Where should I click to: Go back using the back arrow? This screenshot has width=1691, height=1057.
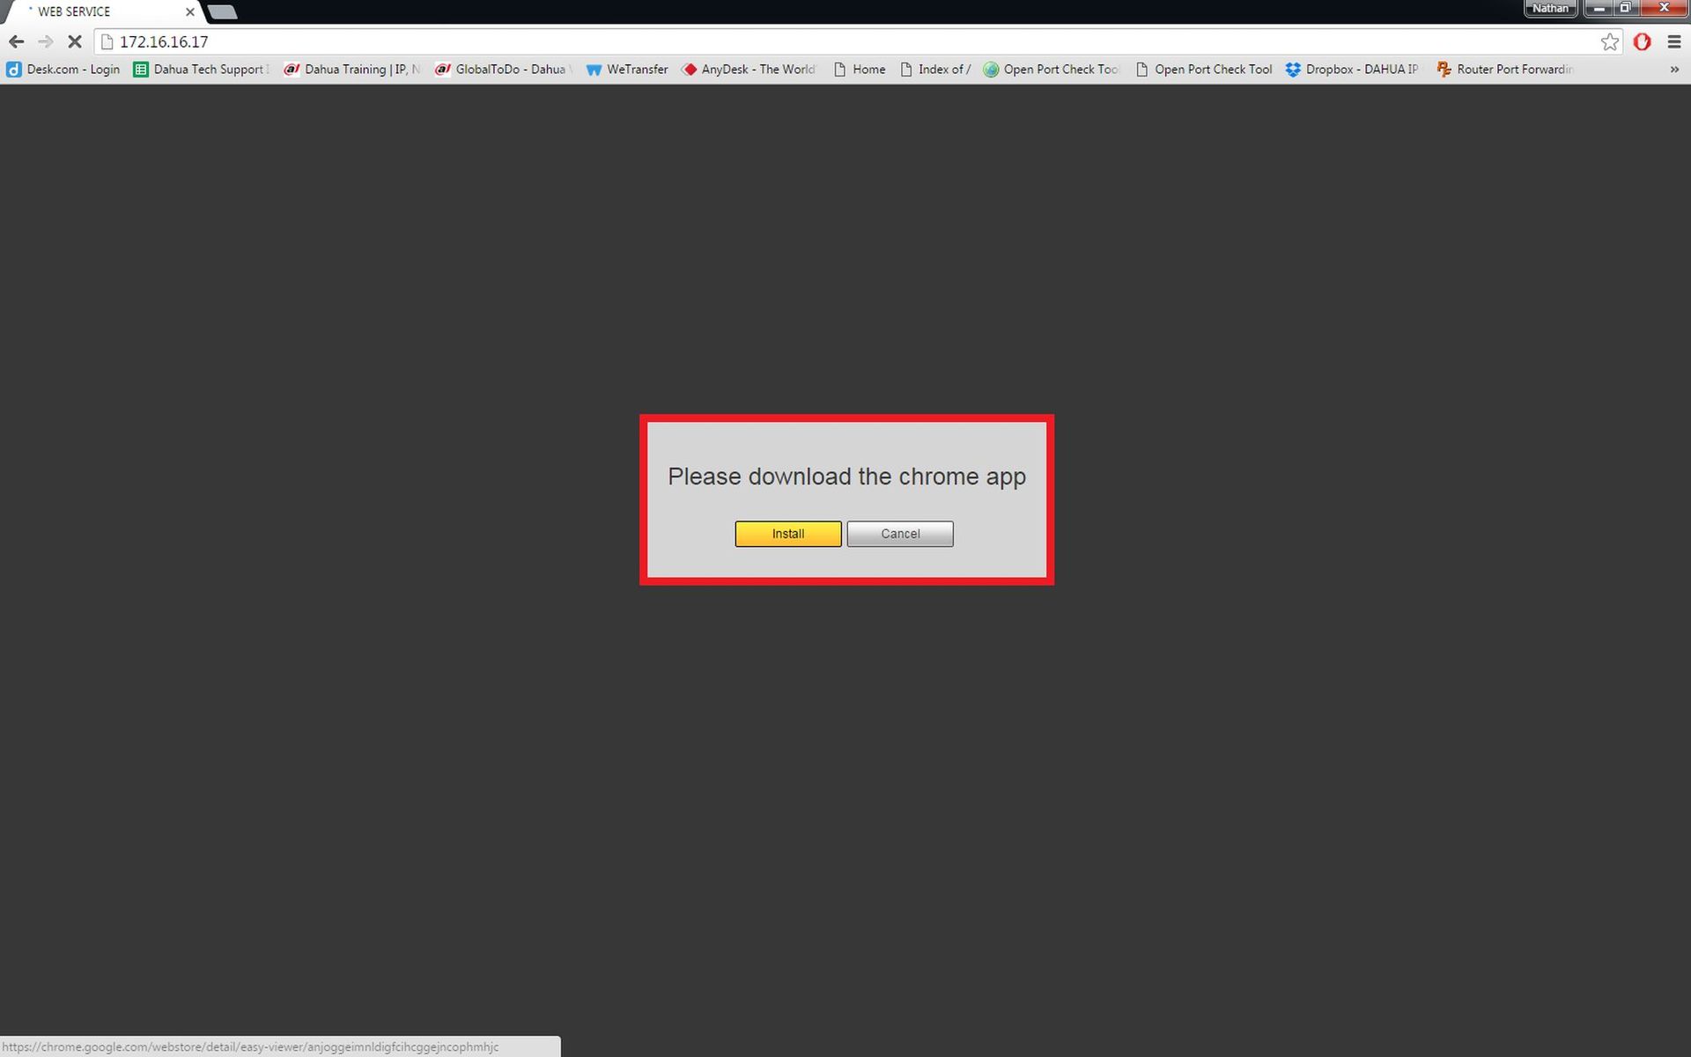click(16, 41)
